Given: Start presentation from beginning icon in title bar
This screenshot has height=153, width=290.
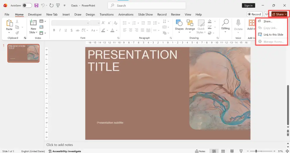Looking at the screenshot, I should [x=58, y=5].
